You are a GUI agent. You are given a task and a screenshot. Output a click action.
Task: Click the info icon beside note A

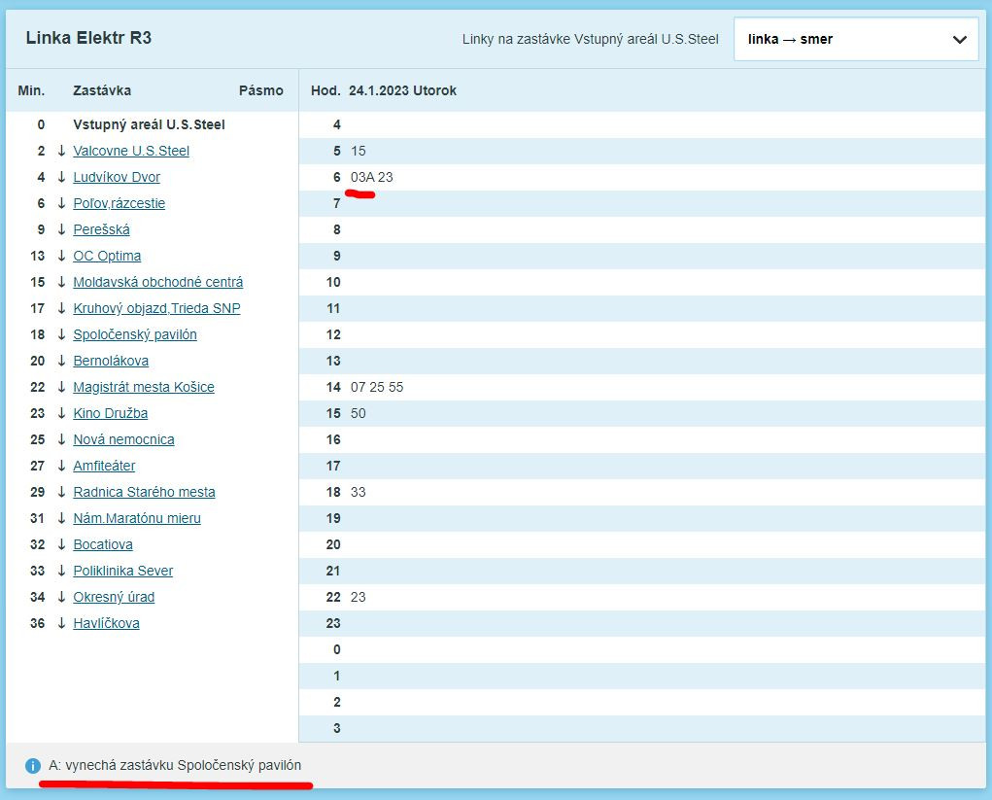(32, 766)
